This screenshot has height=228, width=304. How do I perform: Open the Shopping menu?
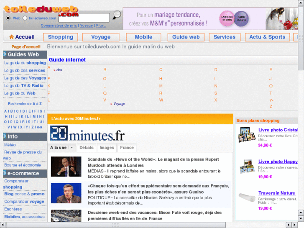pyautogui.click(x=61, y=37)
